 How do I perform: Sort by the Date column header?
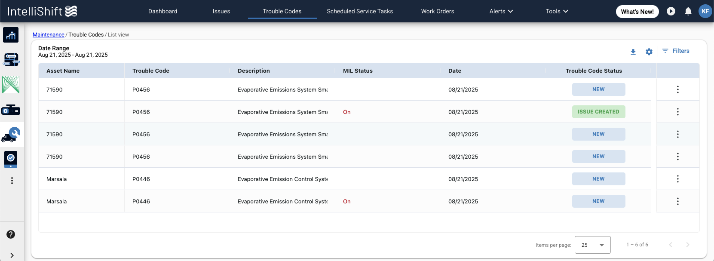pos(455,71)
